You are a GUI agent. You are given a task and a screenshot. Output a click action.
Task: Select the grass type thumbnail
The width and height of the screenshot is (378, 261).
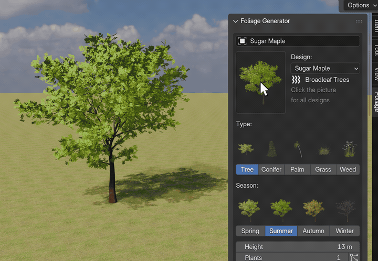tap(324, 150)
